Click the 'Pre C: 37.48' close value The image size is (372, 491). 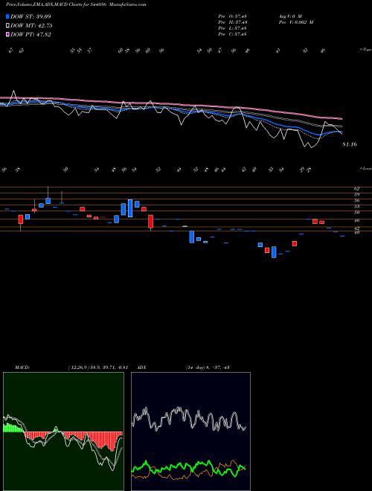(233, 34)
